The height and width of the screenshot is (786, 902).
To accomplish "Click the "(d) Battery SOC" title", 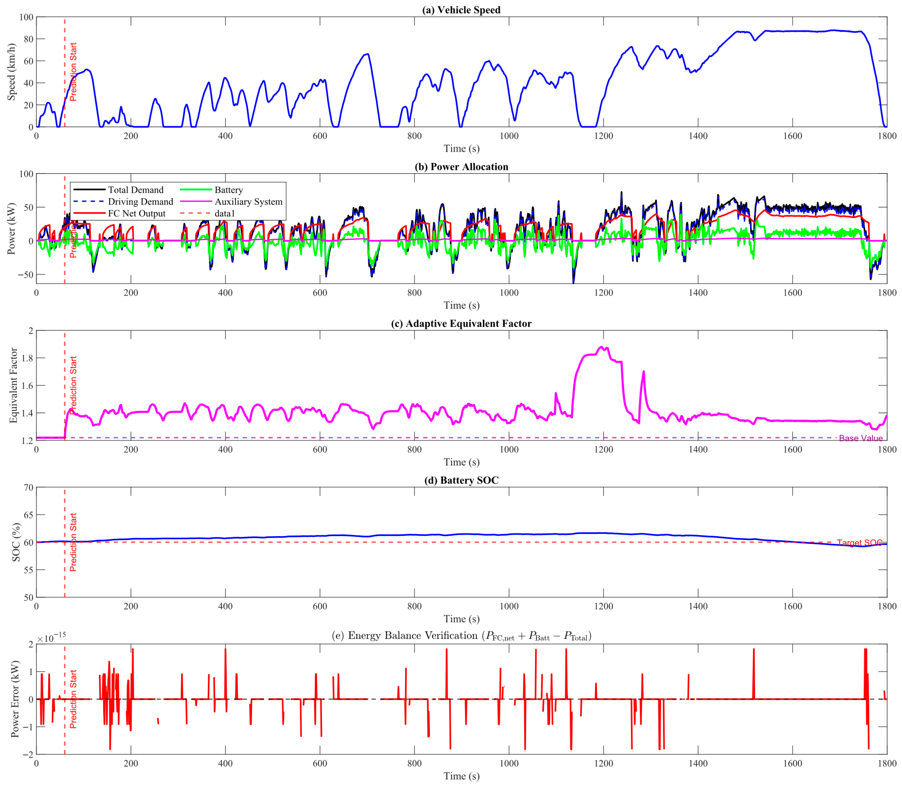I will [x=461, y=480].
